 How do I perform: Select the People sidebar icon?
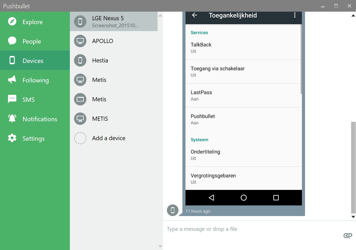point(12,41)
